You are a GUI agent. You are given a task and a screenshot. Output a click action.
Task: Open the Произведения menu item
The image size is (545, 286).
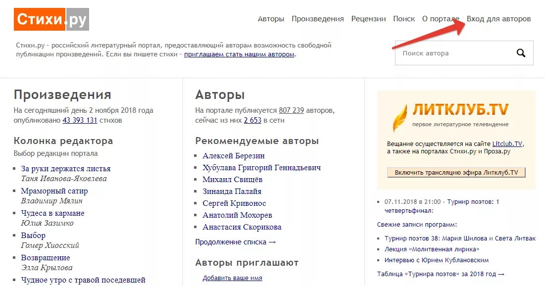(x=318, y=19)
